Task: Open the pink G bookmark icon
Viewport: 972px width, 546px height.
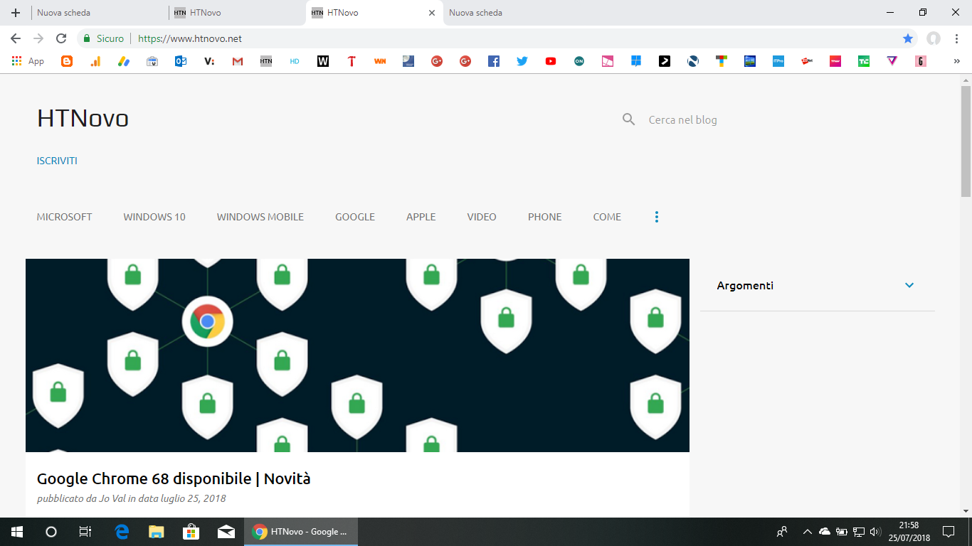Action: click(x=921, y=61)
